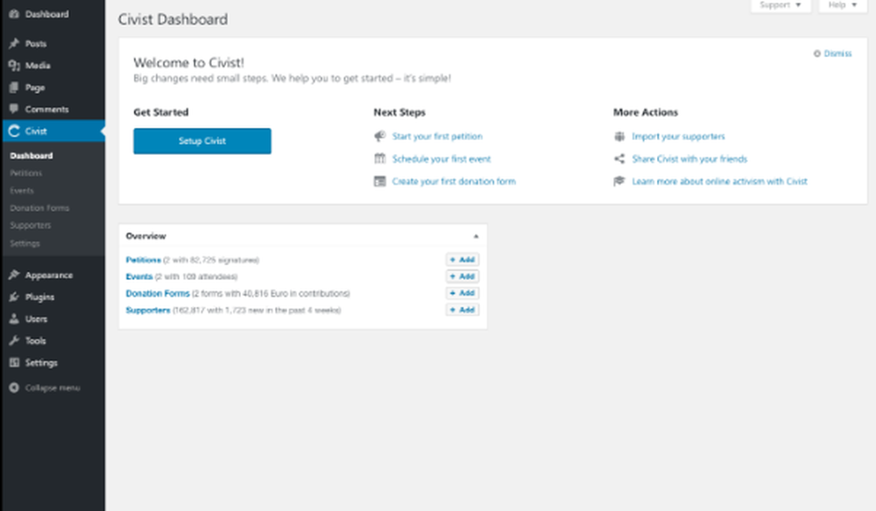Click megaphone icon beside Start your first petition
Viewport: 876px width, 511px height.
pos(380,136)
